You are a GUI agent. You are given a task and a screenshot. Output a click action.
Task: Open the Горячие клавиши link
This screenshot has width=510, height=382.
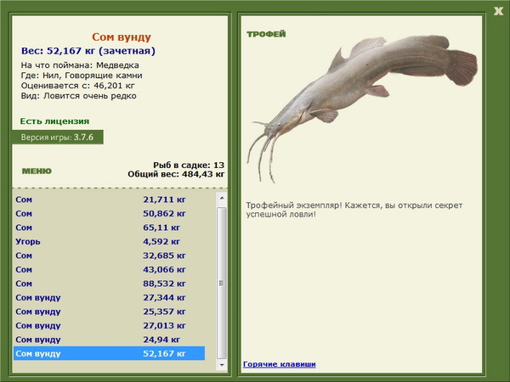coord(280,364)
